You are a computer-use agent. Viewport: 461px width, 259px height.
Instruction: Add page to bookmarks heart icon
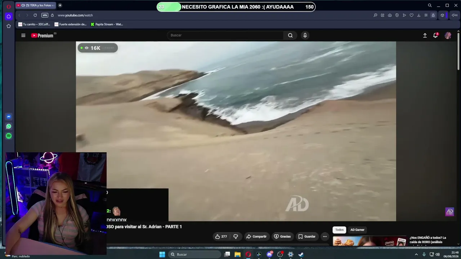point(411,15)
